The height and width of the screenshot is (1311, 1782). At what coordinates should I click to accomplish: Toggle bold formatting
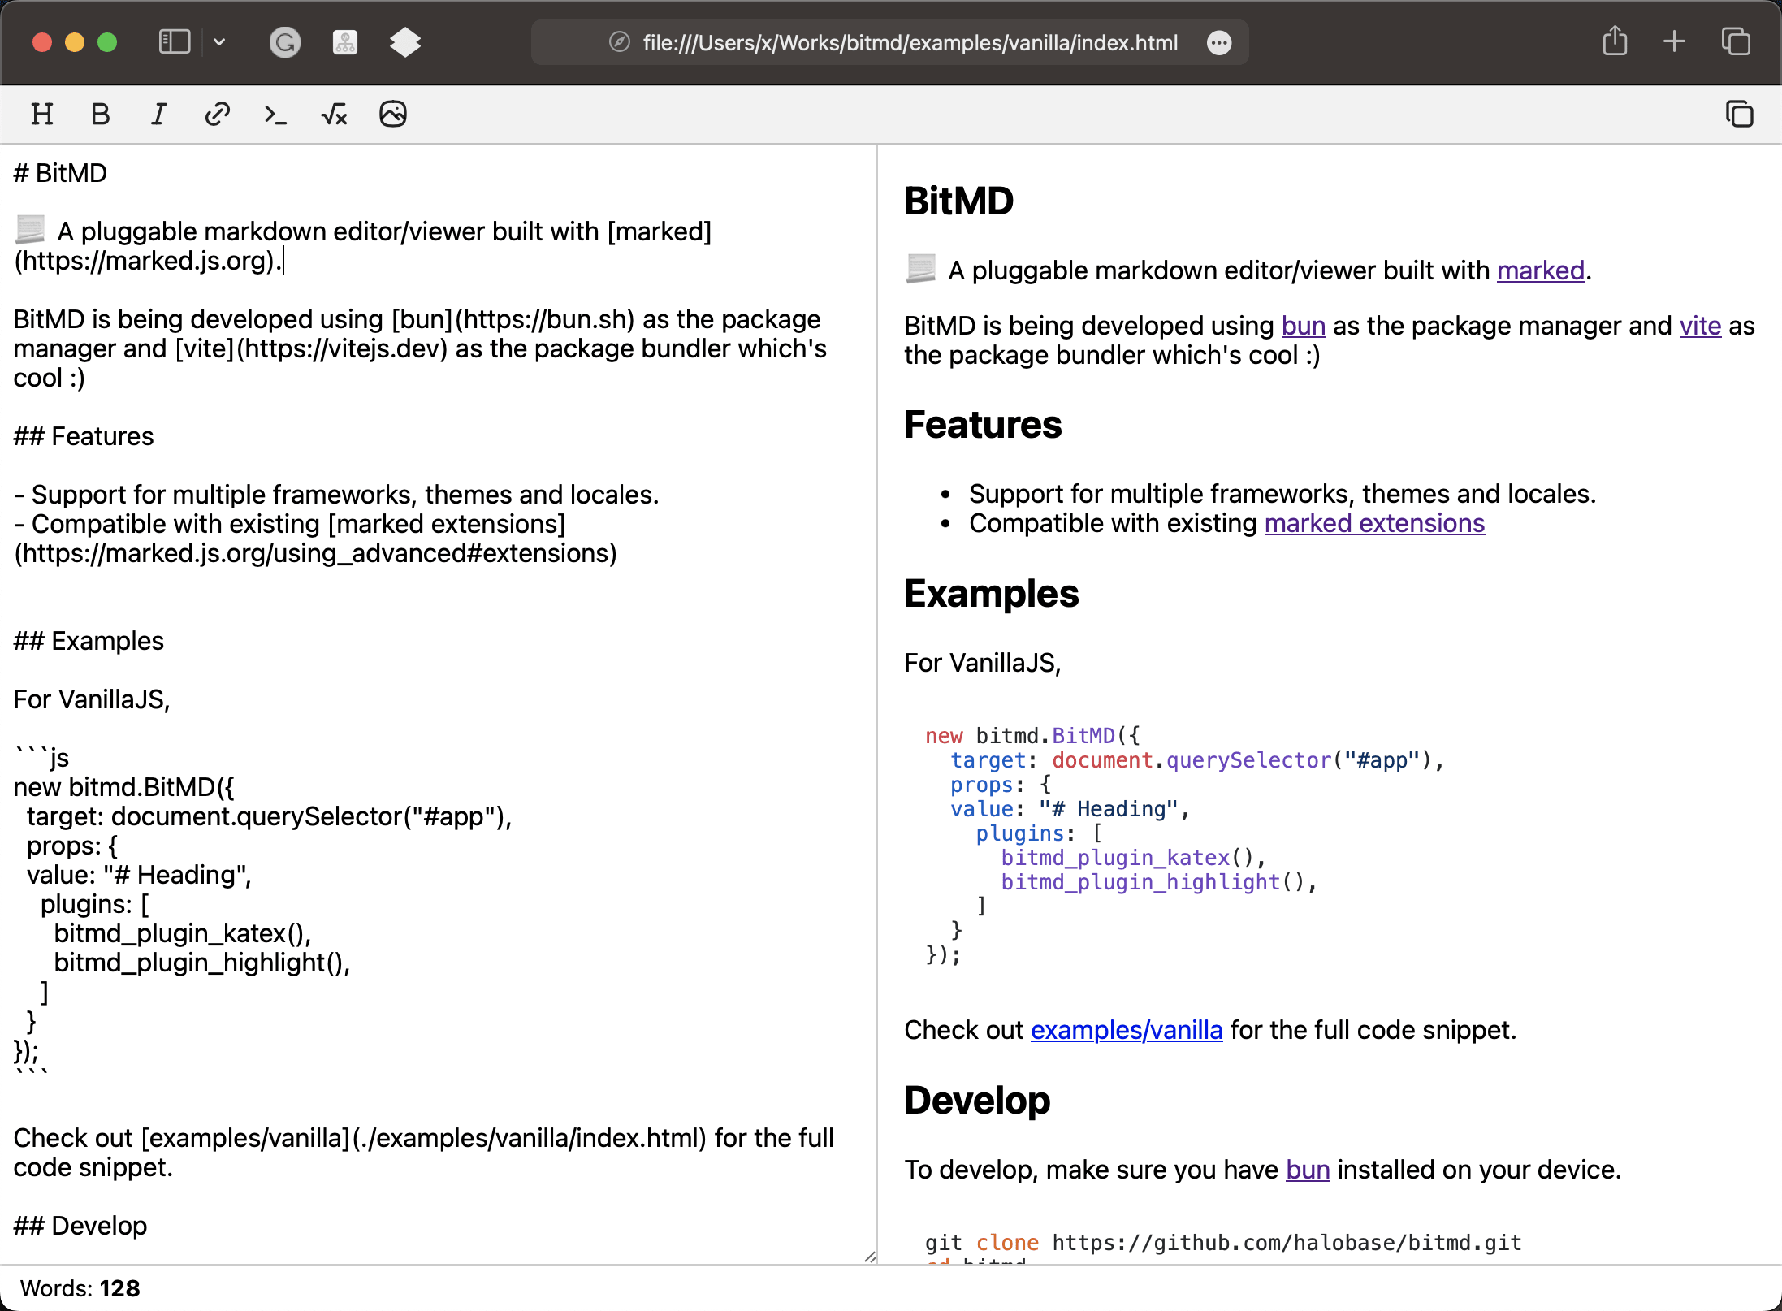click(x=100, y=114)
